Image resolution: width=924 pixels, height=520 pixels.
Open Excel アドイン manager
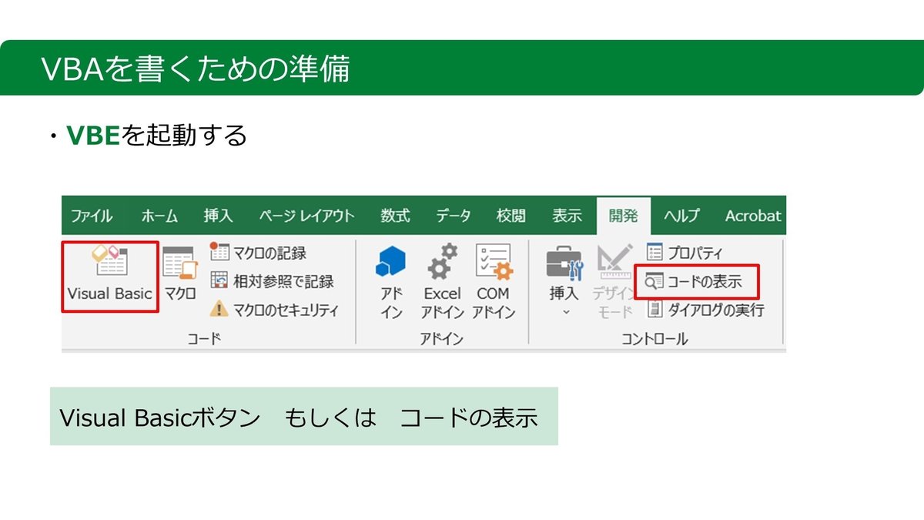click(442, 282)
